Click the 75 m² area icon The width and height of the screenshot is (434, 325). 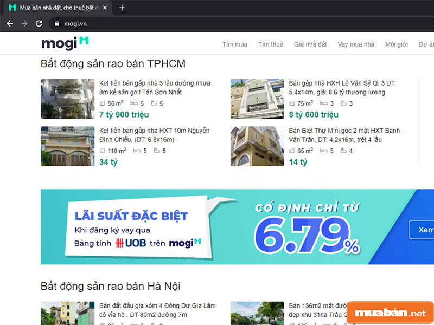(x=292, y=103)
